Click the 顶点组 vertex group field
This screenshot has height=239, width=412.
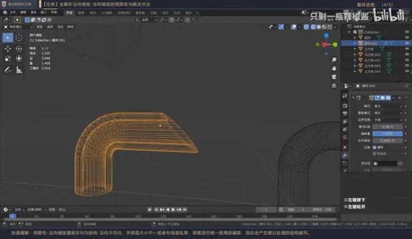pos(385,164)
